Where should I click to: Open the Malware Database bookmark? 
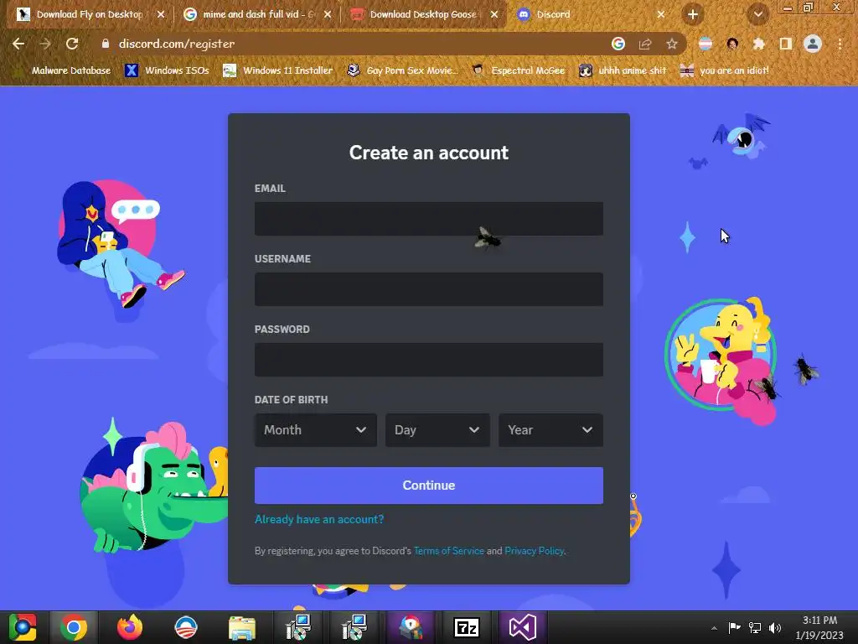63,70
